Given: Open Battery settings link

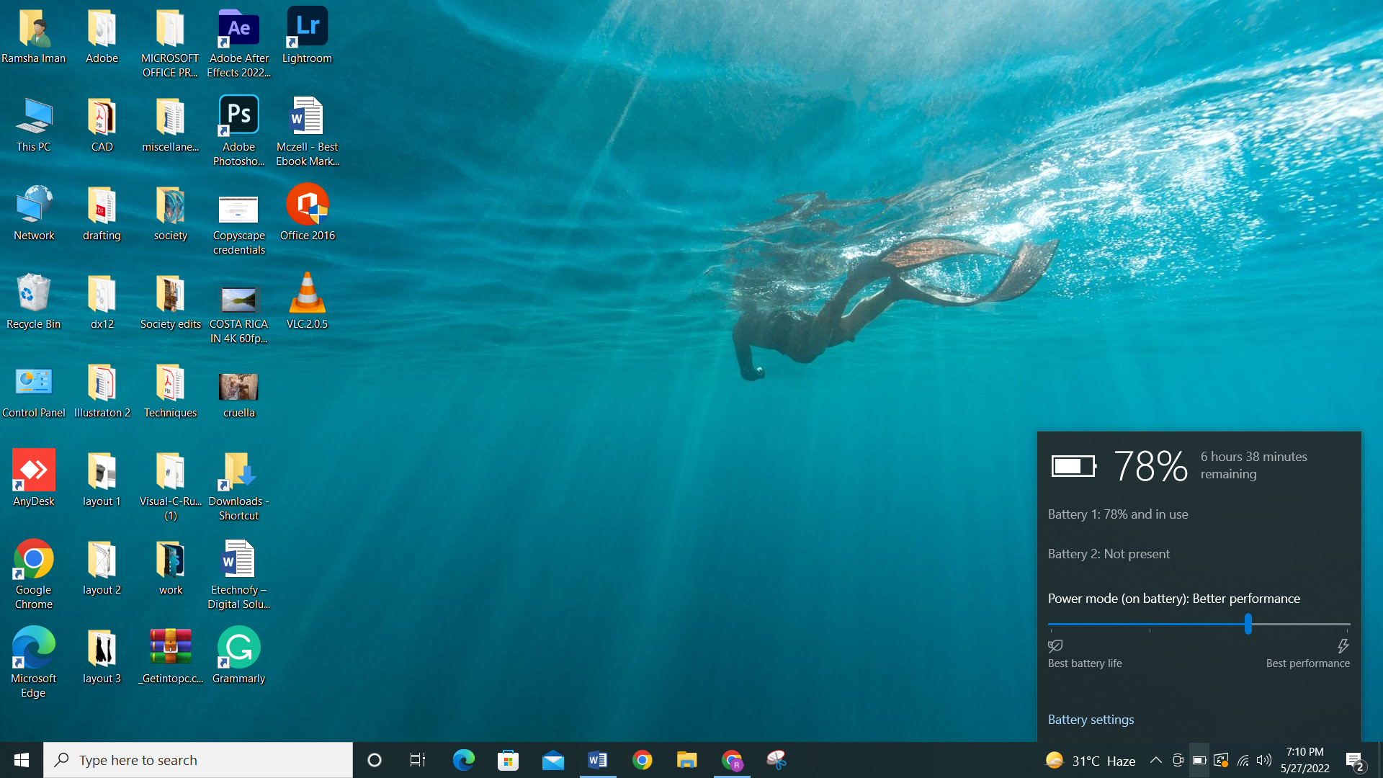Looking at the screenshot, I should click(x=1091, y=720).
